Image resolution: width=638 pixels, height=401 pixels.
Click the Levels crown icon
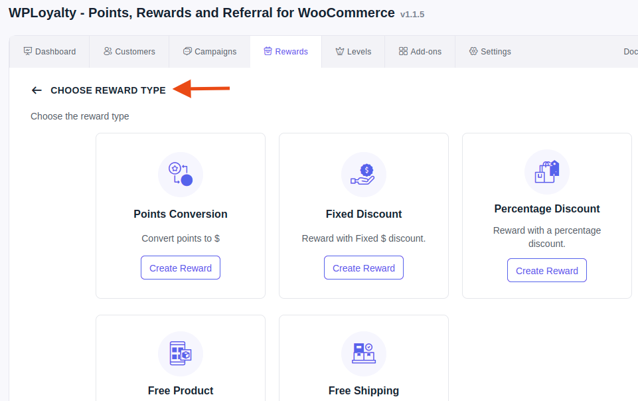(340, 51)
